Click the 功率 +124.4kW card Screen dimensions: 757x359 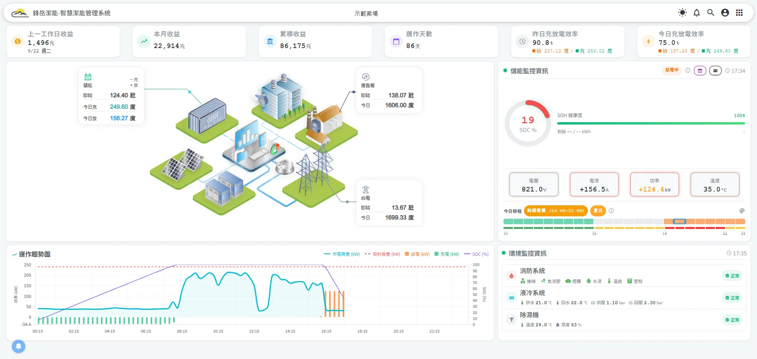click(x=654, y=184)
